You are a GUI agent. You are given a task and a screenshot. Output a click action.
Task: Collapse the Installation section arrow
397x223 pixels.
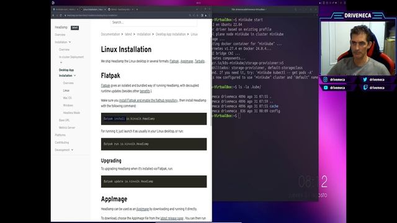click(x=69, y=42)
